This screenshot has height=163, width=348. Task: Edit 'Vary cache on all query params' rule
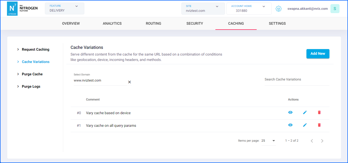tap(305, 125)
